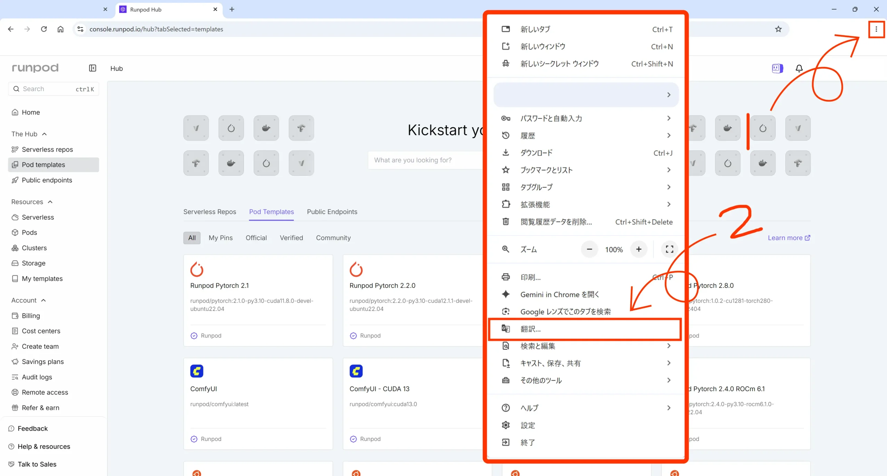Click 'What are you looking for?' search box

click(425, 160)
